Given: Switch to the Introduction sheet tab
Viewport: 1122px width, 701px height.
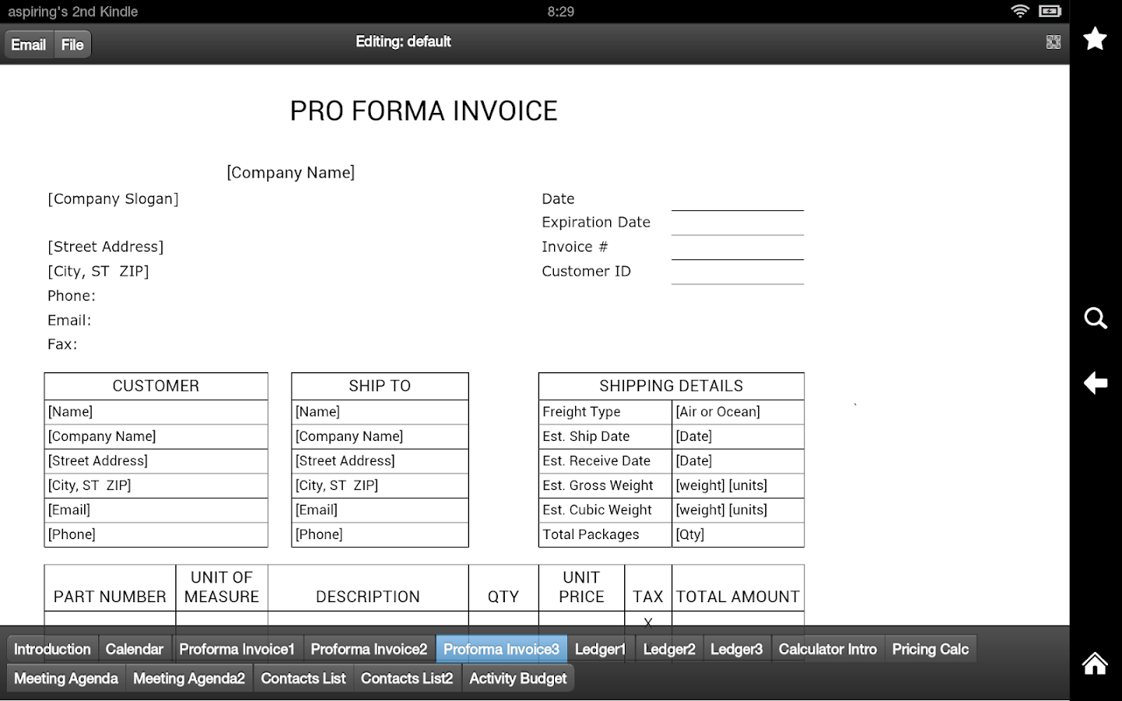Looking at the screenshot, I should click(52, 649).
